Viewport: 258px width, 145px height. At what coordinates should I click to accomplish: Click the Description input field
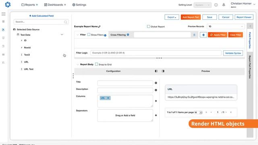(125, 90)
